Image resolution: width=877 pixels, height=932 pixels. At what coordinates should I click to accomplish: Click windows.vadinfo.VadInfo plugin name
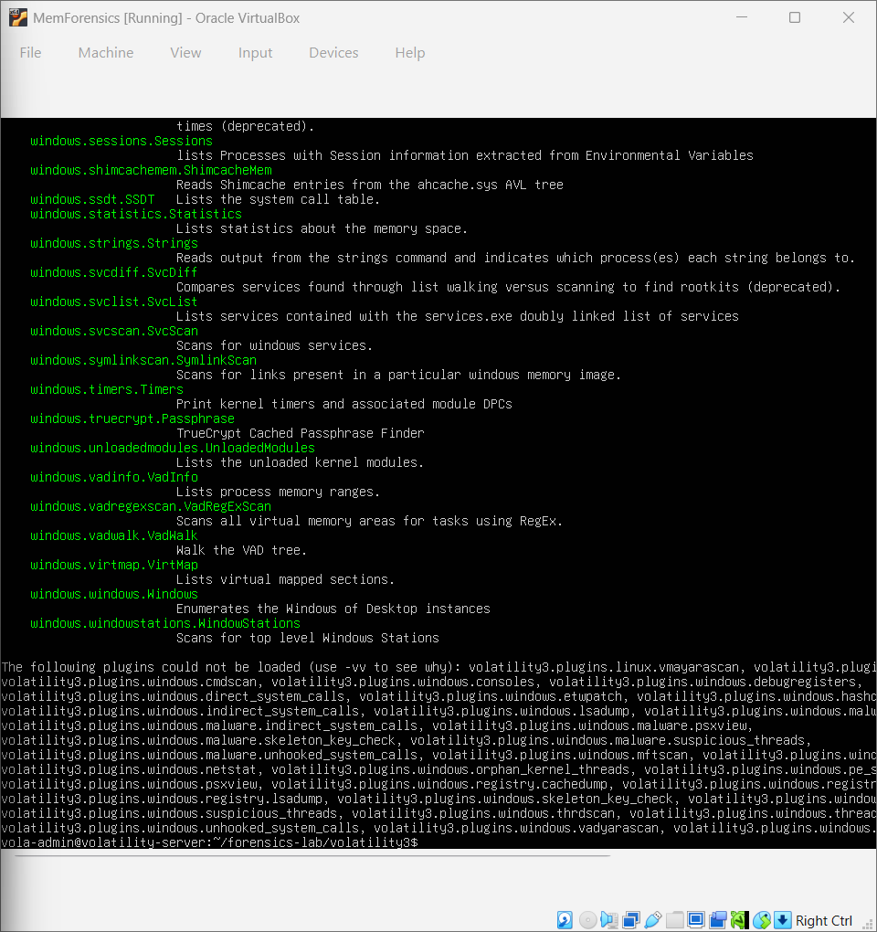[114, 477]
